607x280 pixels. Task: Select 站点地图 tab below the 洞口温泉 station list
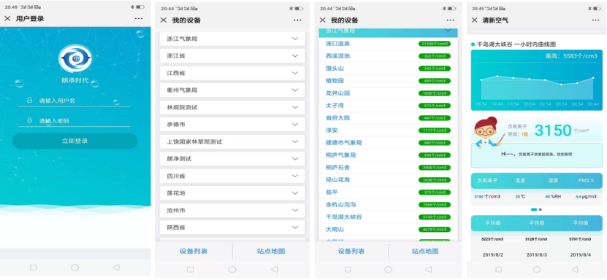425,252
